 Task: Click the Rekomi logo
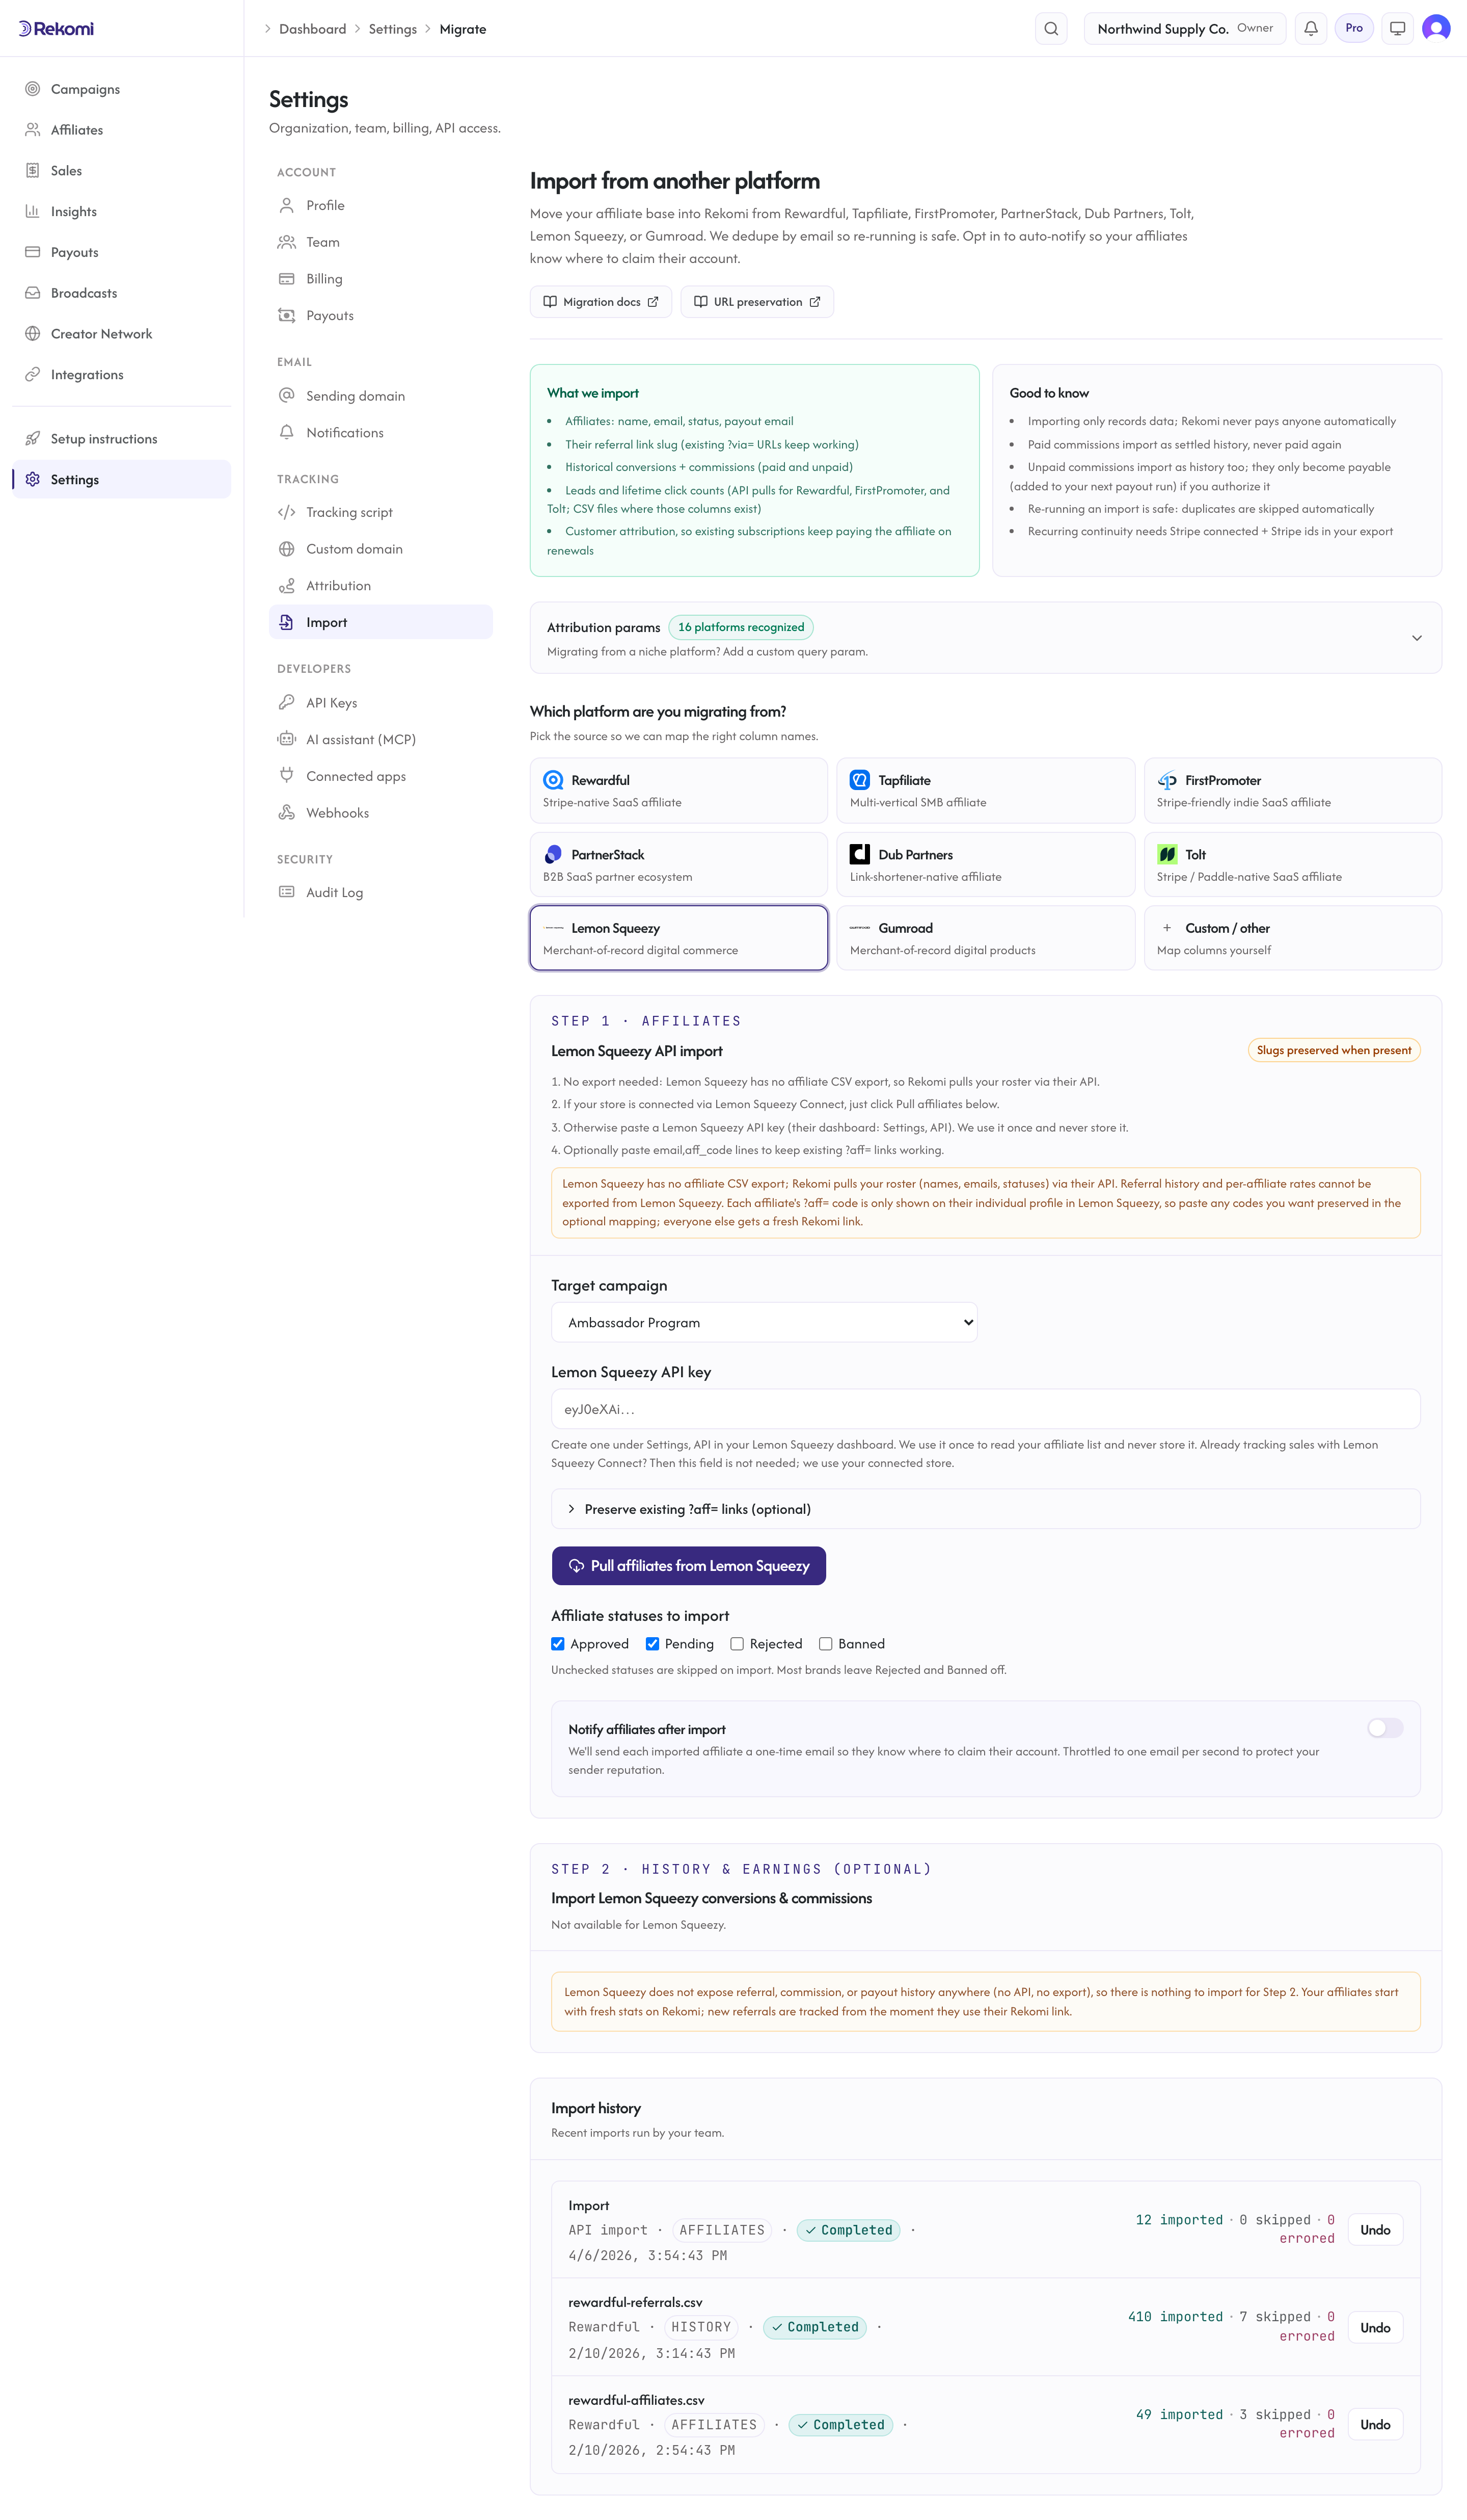pos(56,29)
